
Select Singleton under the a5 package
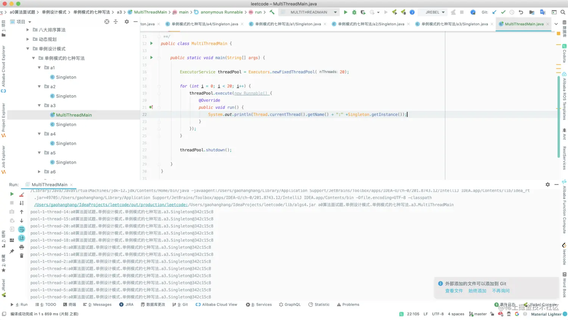coord(66,162)
